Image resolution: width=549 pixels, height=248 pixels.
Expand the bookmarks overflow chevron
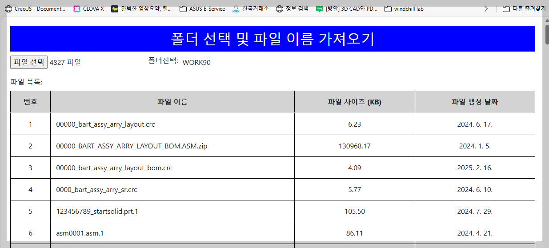(x=486, y=9)
